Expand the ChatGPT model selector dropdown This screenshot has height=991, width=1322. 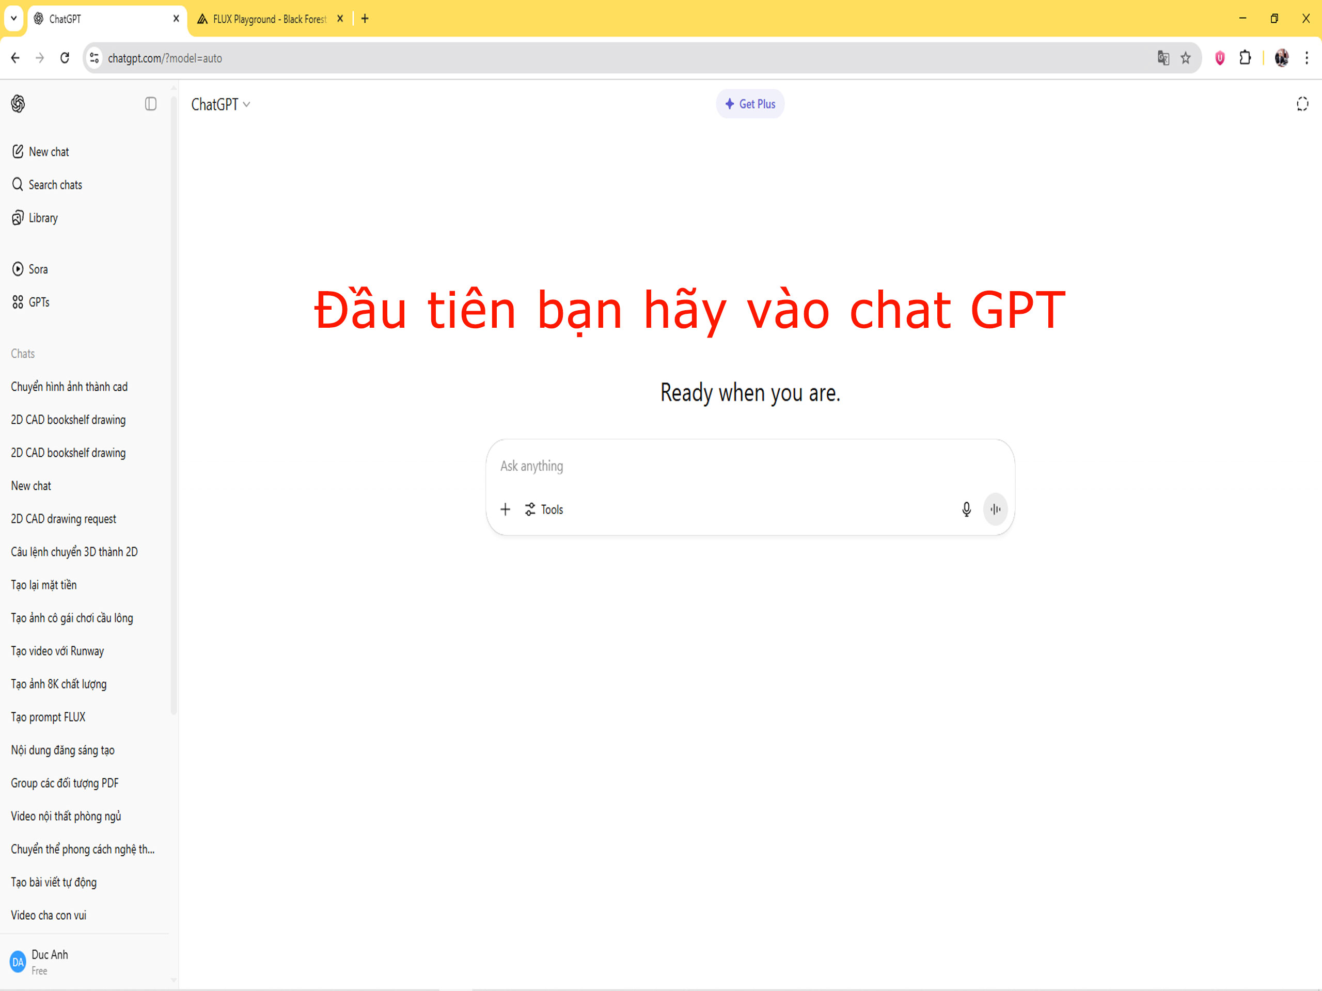coord(220,105)
